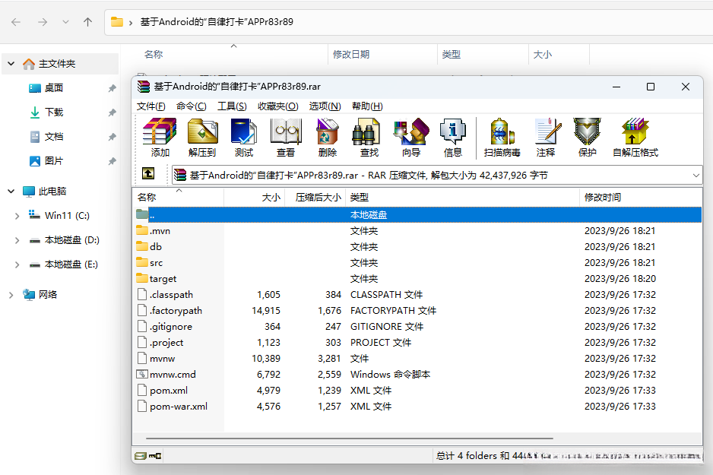This screenshot has width=713, height=475.
Task: Click pin icon next to Pictures (图片)
Action: (x=112, y=161)
